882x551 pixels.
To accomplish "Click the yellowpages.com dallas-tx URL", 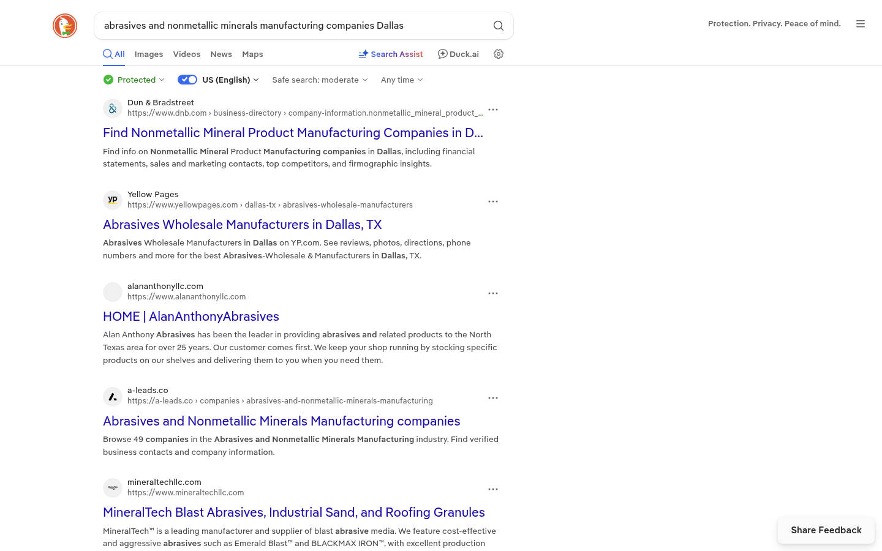I will [x=270, y=204].
